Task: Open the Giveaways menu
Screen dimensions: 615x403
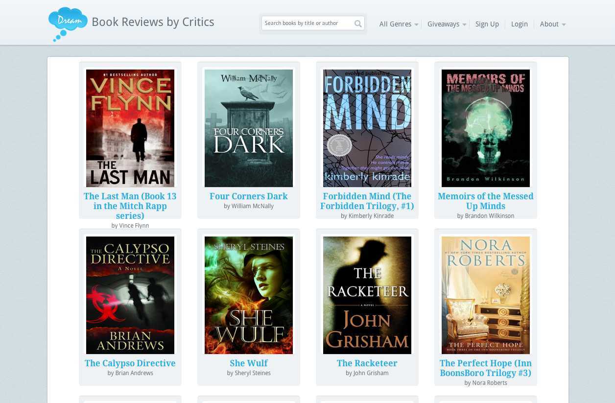Action: point(443,24)
